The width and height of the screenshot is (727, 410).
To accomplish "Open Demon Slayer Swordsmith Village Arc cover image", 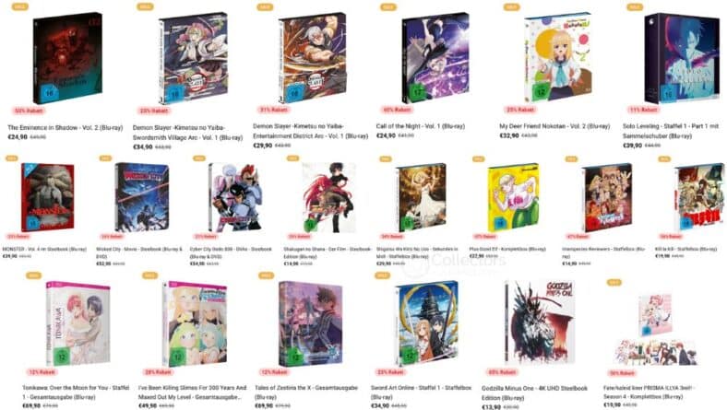I will point(194,58).
